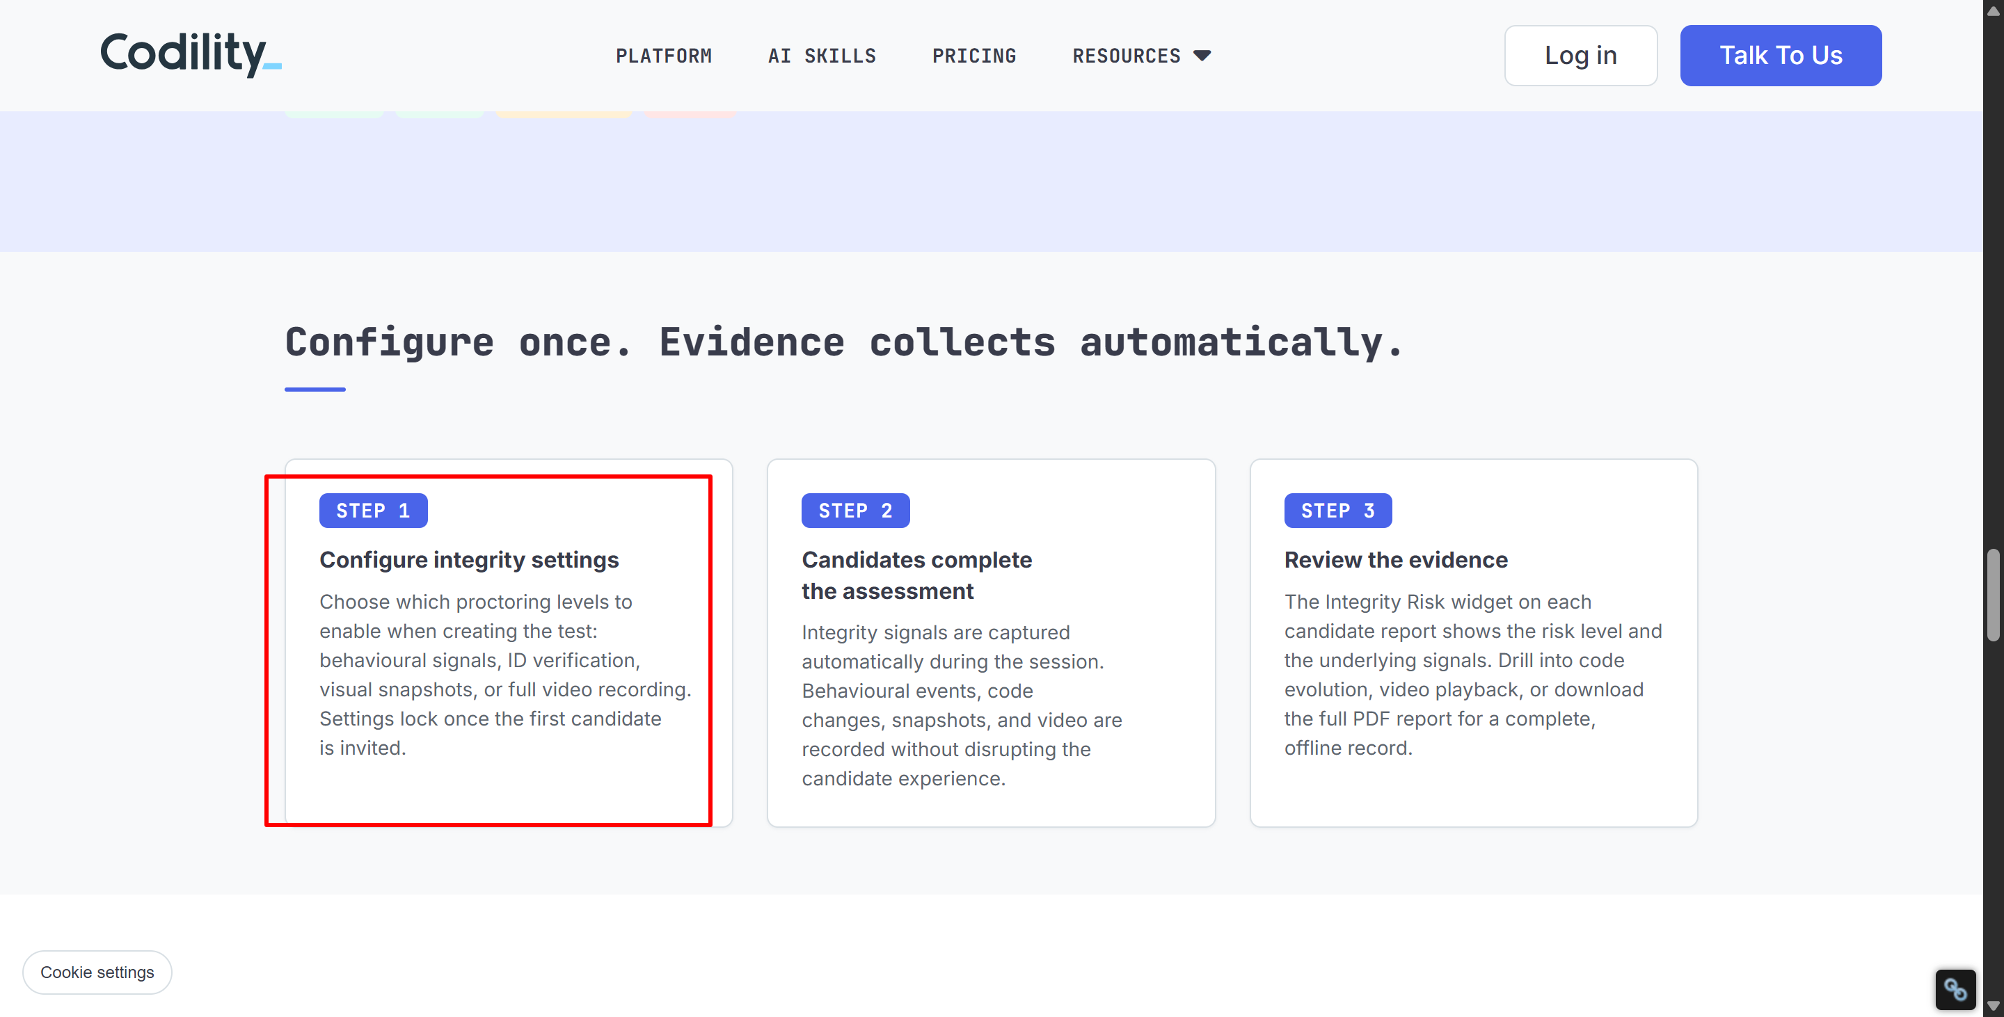This screenshot has height=1017, width=2004.
Task: Select the 'Configure integrity settings' heading
Action: coord(469,560)
